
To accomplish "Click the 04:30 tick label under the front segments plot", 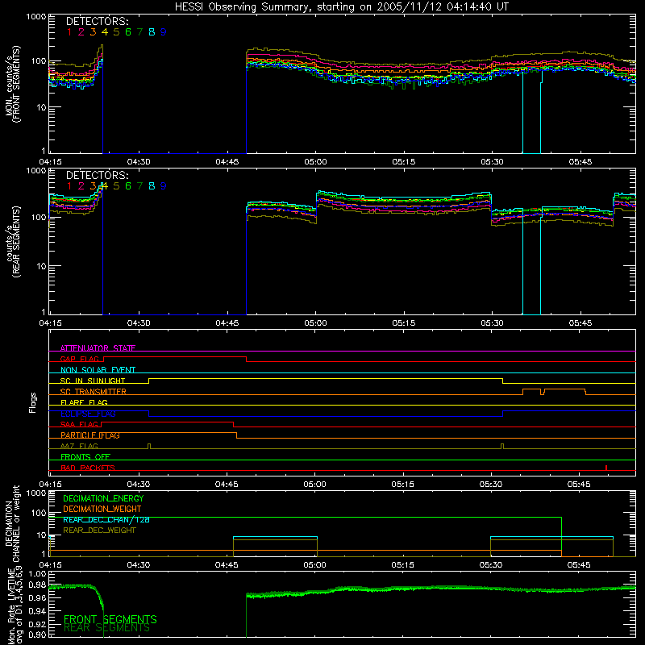I will coord(139,162).
